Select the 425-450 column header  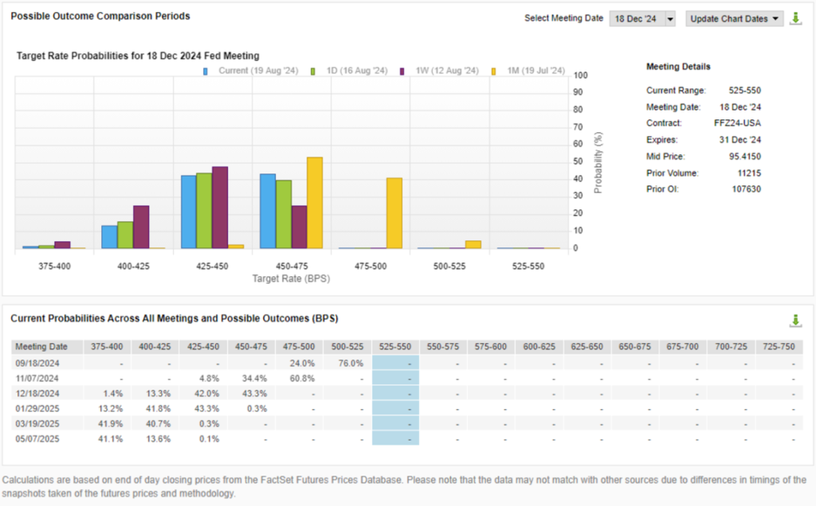(203, 347)
